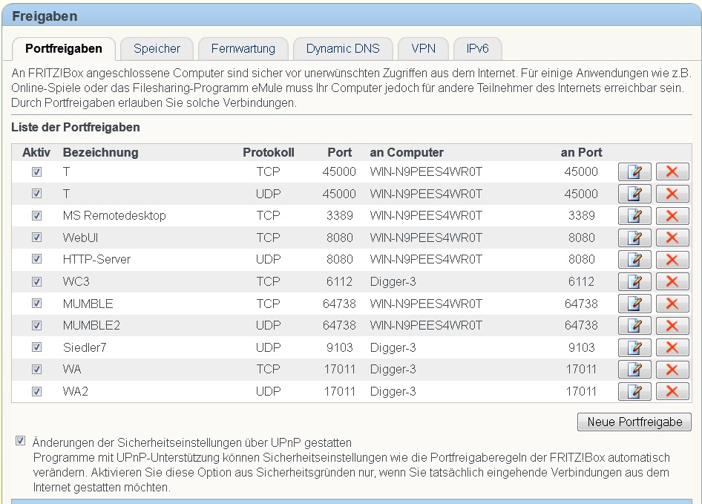Click the an Computer column header

click(407, 152)
